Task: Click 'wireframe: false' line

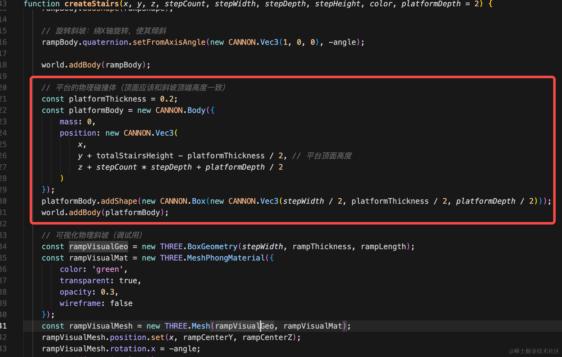Action: [x=96, y=303]
